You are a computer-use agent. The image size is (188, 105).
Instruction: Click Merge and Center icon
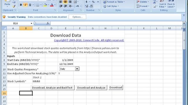(x=75, y=2)
